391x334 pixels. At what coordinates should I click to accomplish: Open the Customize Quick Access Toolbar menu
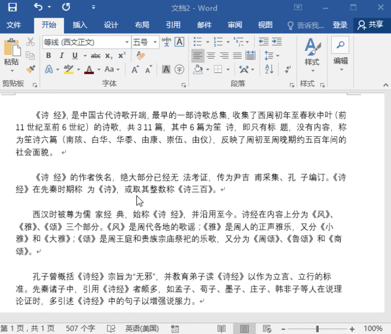coord(93,7)
